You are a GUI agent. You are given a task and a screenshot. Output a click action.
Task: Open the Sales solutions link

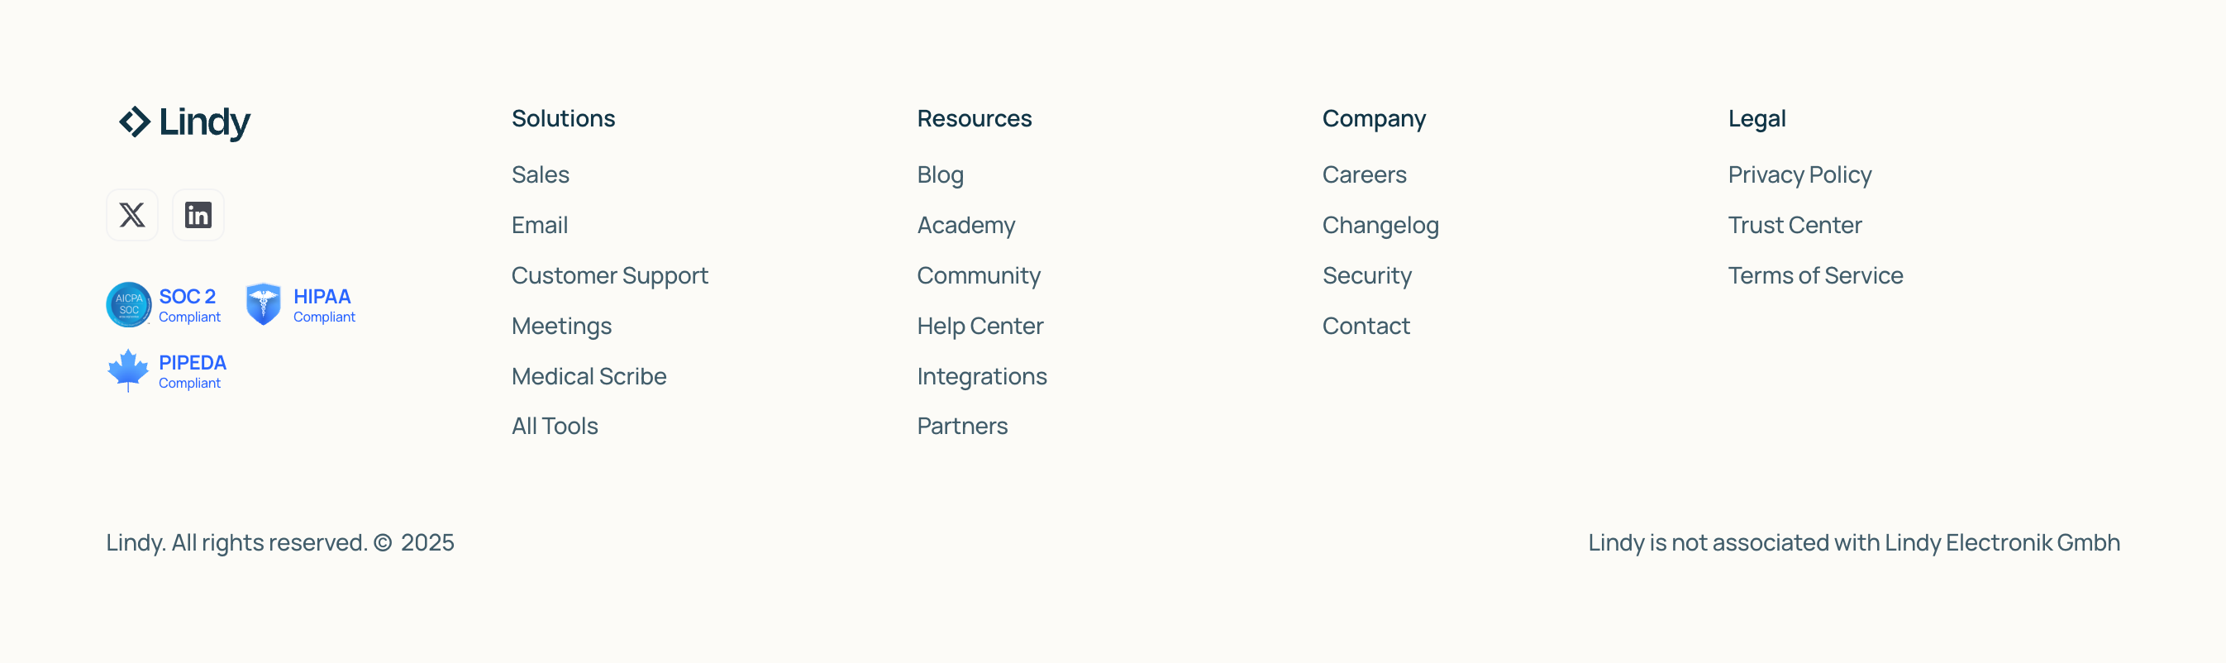[540, 174]
